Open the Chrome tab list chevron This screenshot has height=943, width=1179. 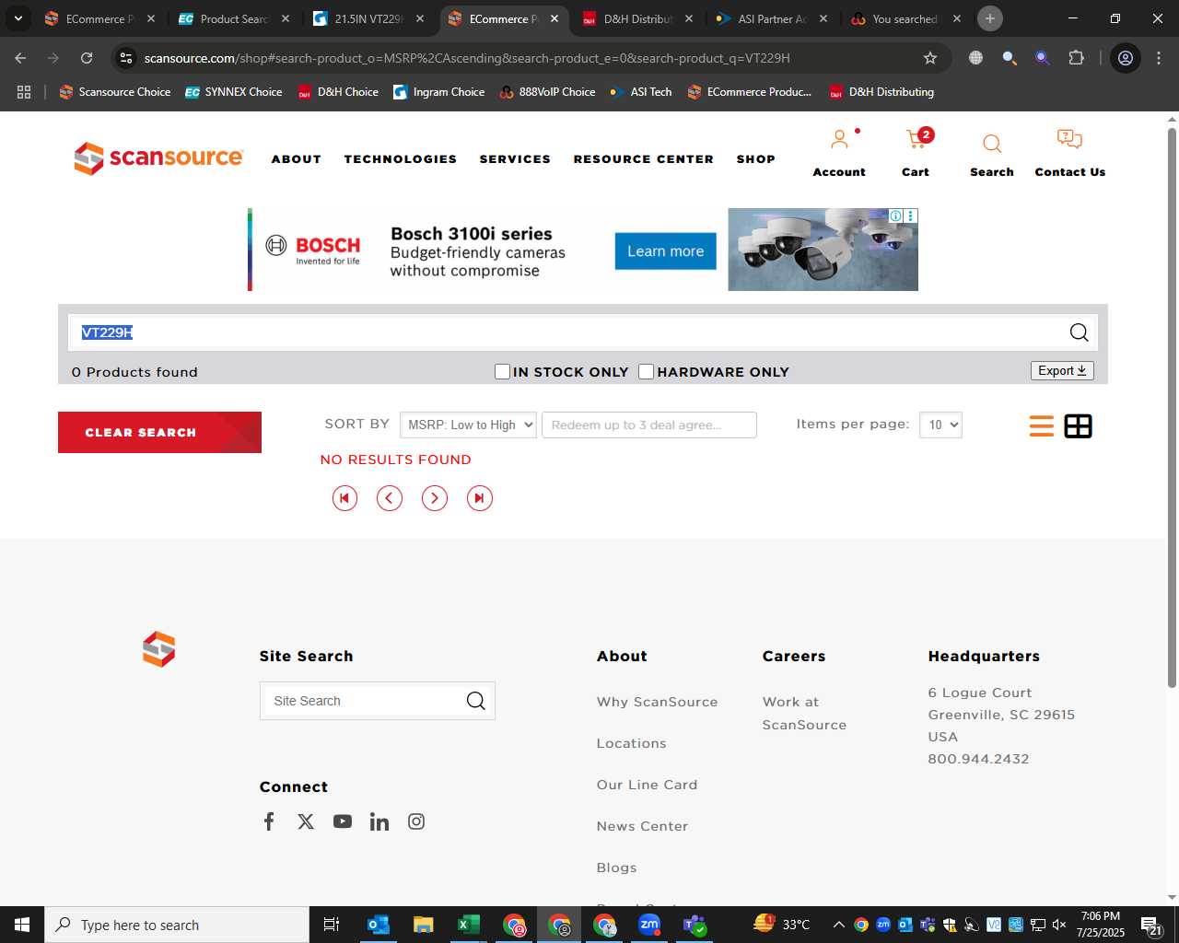(x=18, y=18)
